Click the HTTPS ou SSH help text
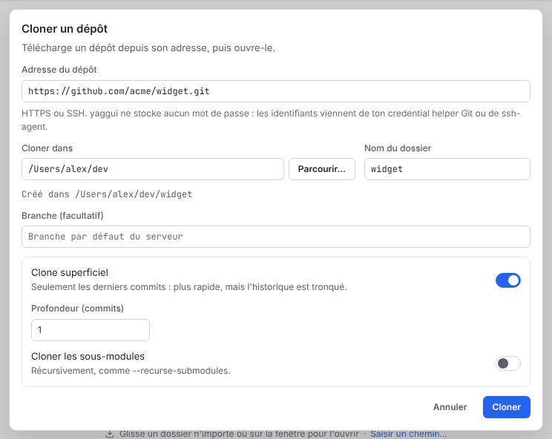The width and height of the screenshot is (552, 439). (x=271, y=120)
